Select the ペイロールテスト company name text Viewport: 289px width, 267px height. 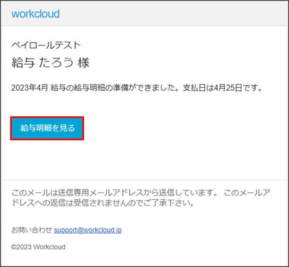click(x=46, y=45)
